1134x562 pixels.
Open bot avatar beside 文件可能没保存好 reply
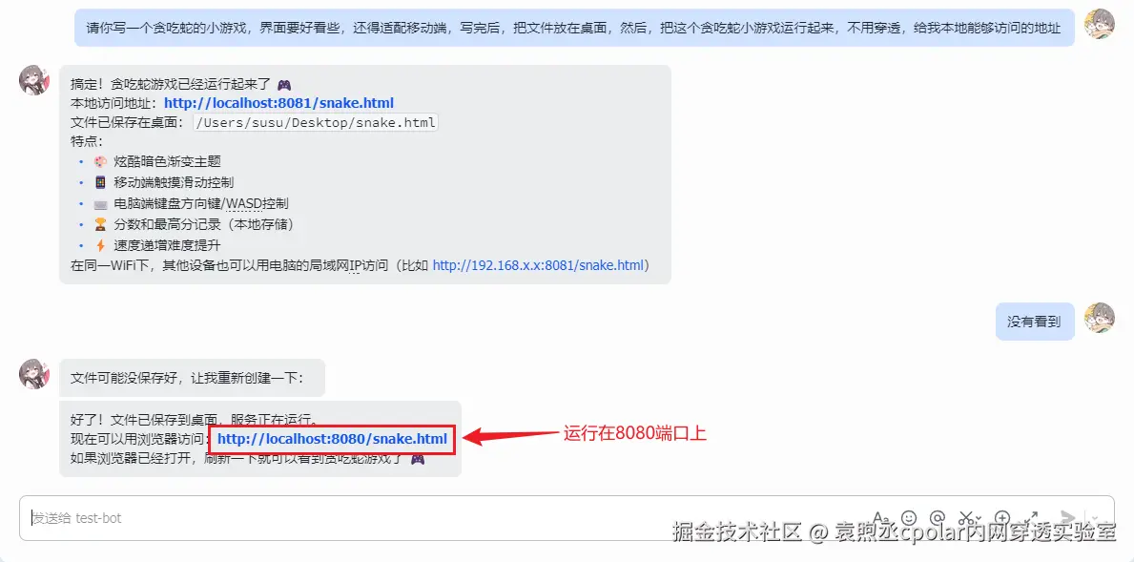tap(34, 373)
